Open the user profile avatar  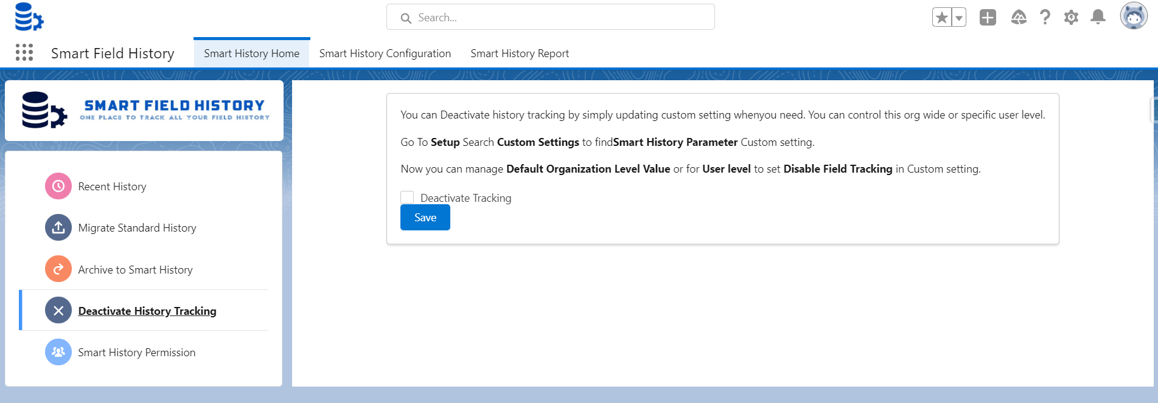(x=1133, y=16)
